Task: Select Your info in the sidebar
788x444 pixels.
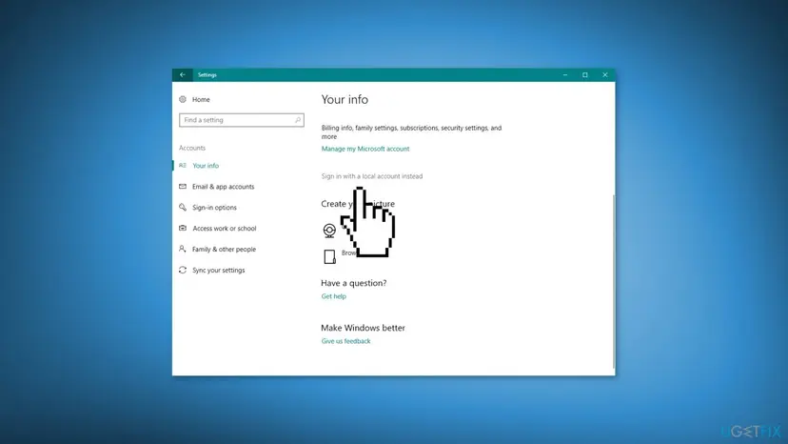Action: [206, 166]
